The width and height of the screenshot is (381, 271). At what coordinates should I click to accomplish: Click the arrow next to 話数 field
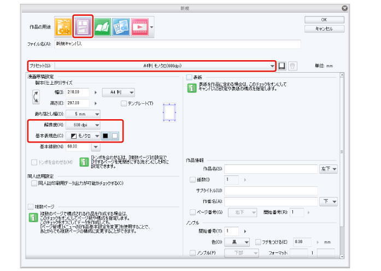245,180
